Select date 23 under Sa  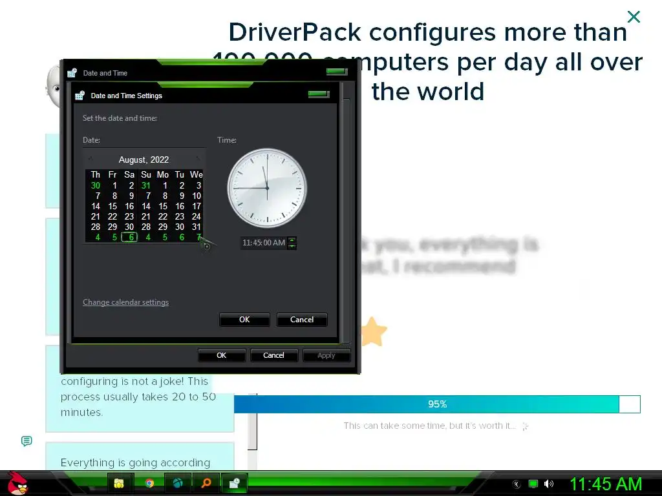point(129,216)
